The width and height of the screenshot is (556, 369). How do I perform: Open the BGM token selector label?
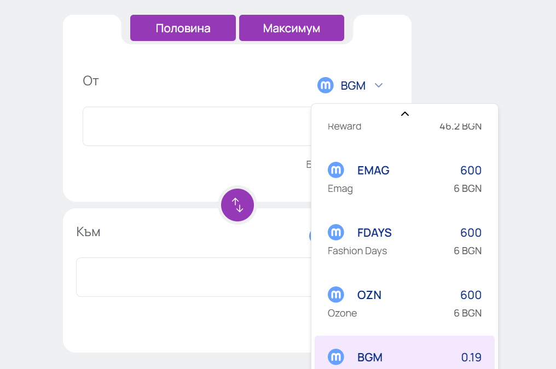click(x=353, y=85)
